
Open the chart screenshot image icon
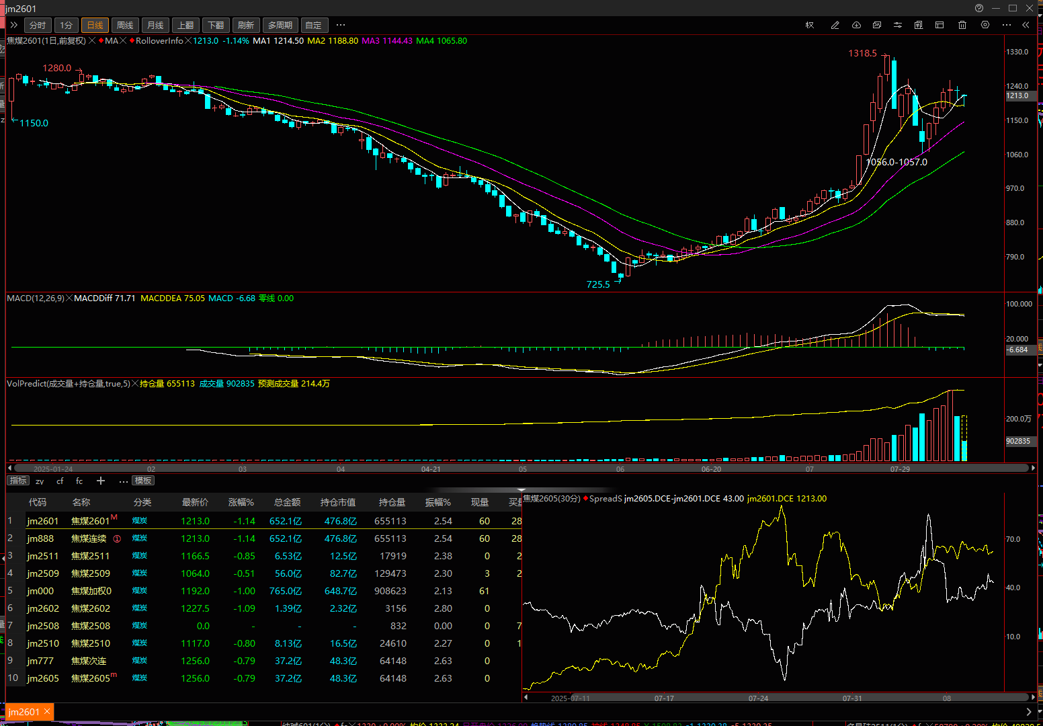pyautogui.click(x=877, y=25)
